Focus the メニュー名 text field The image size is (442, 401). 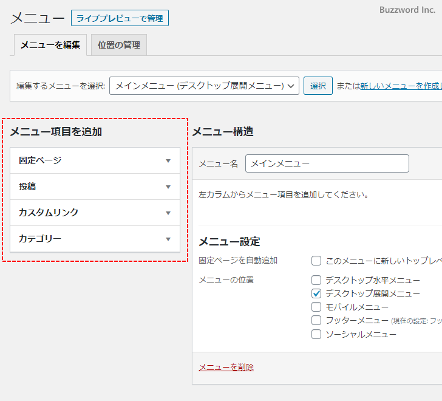[x=327, y=163]
